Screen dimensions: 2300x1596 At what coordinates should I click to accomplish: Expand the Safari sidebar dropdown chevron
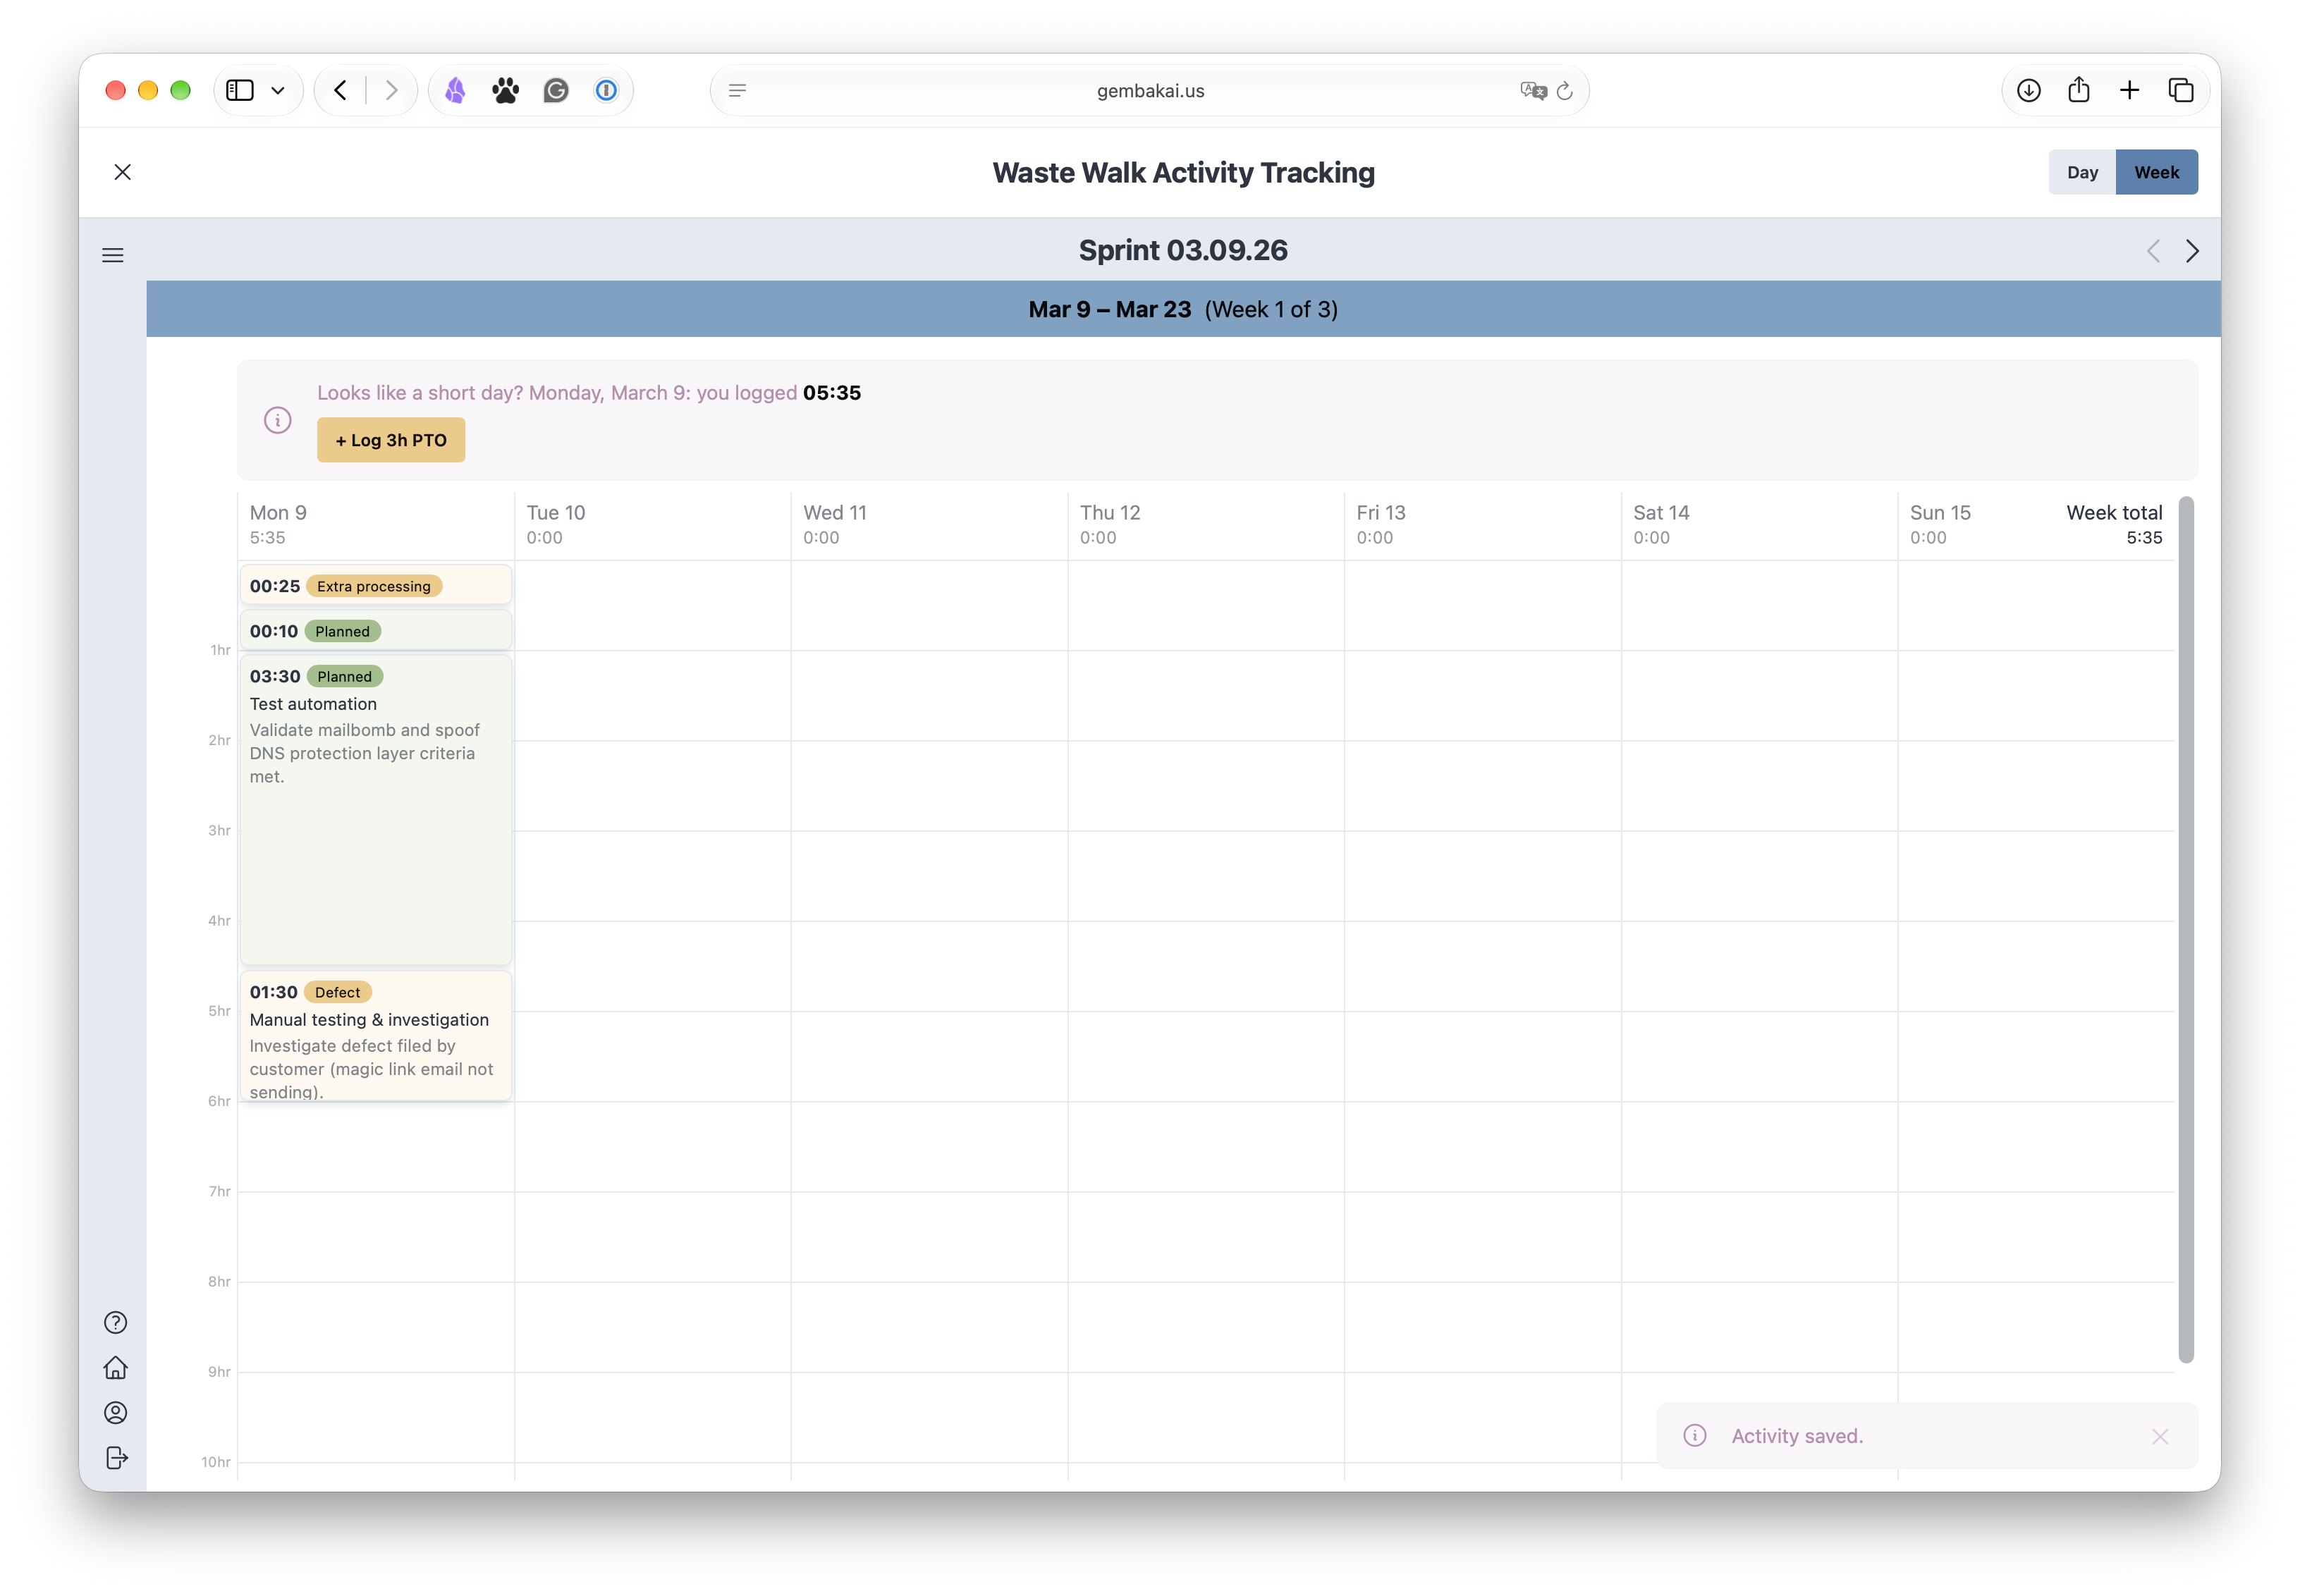point(278,90)
